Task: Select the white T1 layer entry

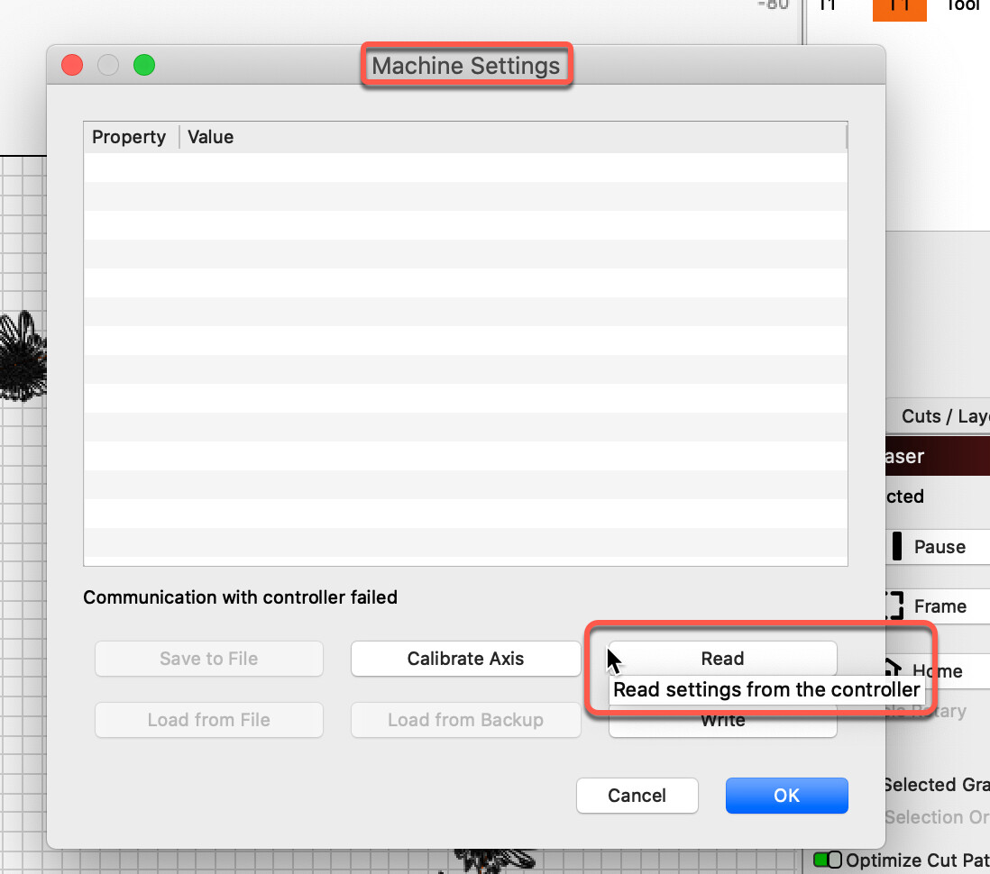Action: (827, 7)
